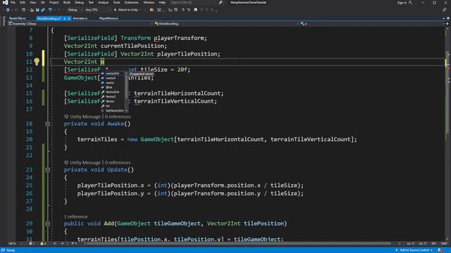Screen dimensions: 451x253
Task: Click 0 references above Update method
Action: pyautogui.click(x=118, y=162)
